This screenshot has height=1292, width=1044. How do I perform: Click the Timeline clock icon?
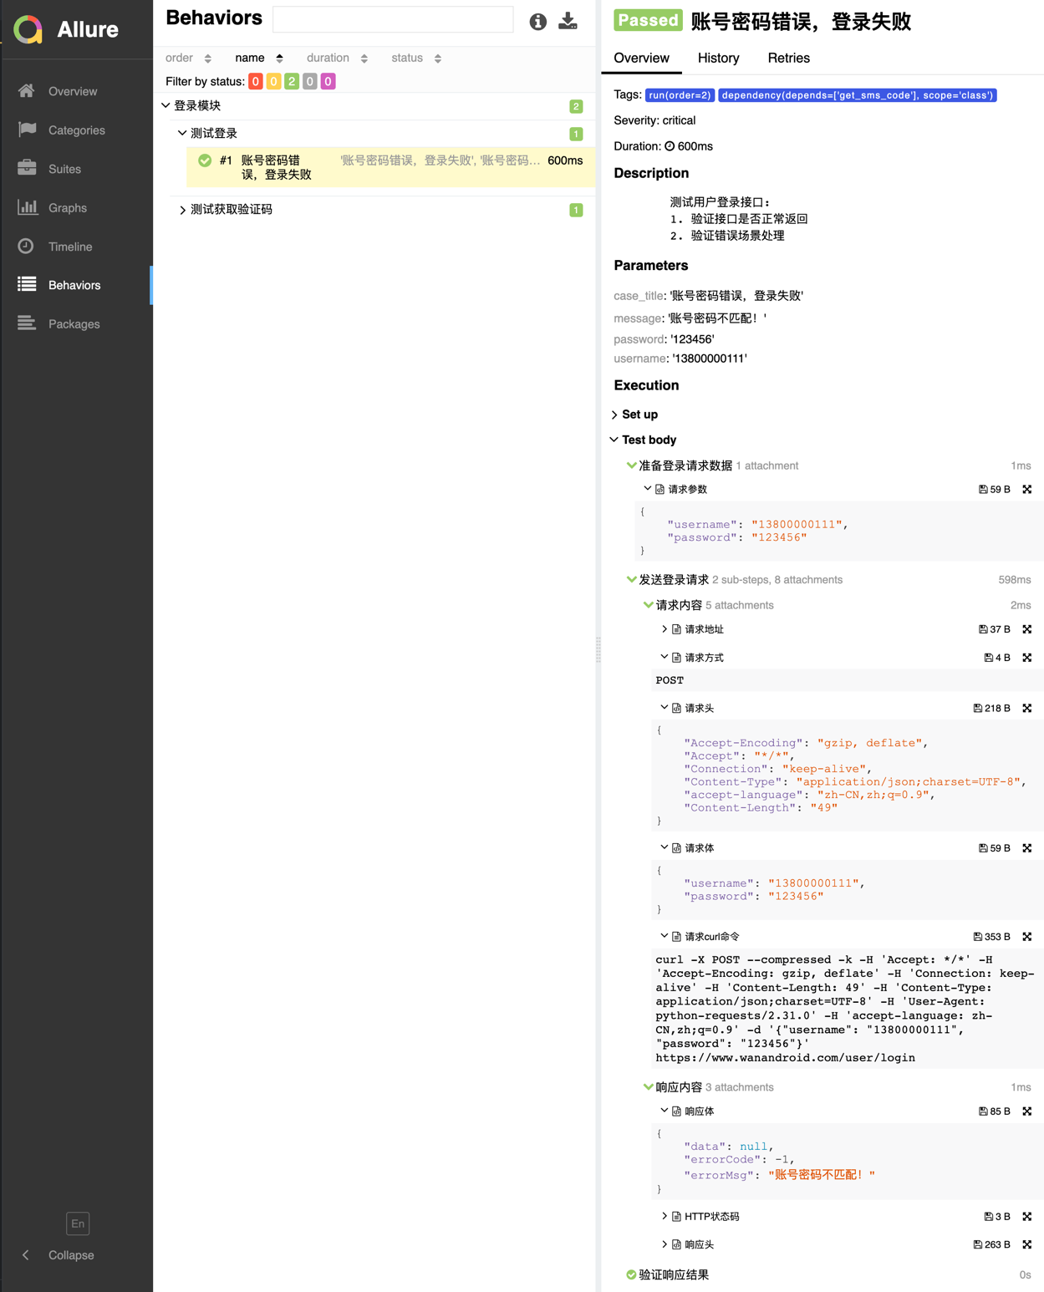tap(27, 246)
